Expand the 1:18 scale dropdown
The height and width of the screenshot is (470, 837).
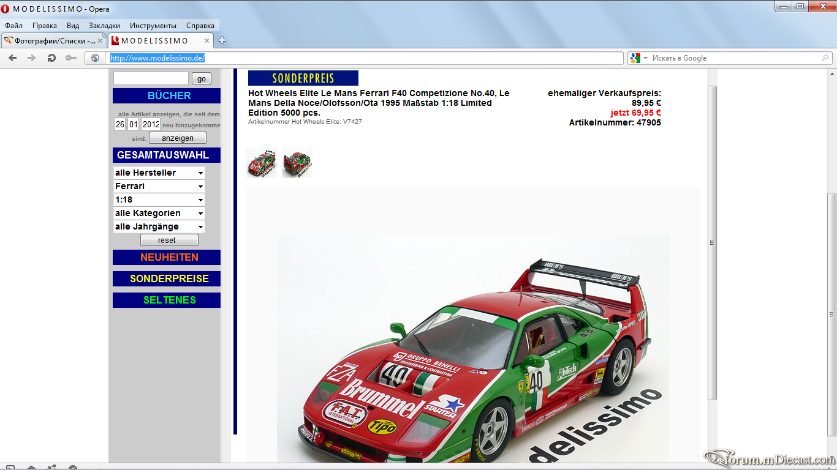159,200
